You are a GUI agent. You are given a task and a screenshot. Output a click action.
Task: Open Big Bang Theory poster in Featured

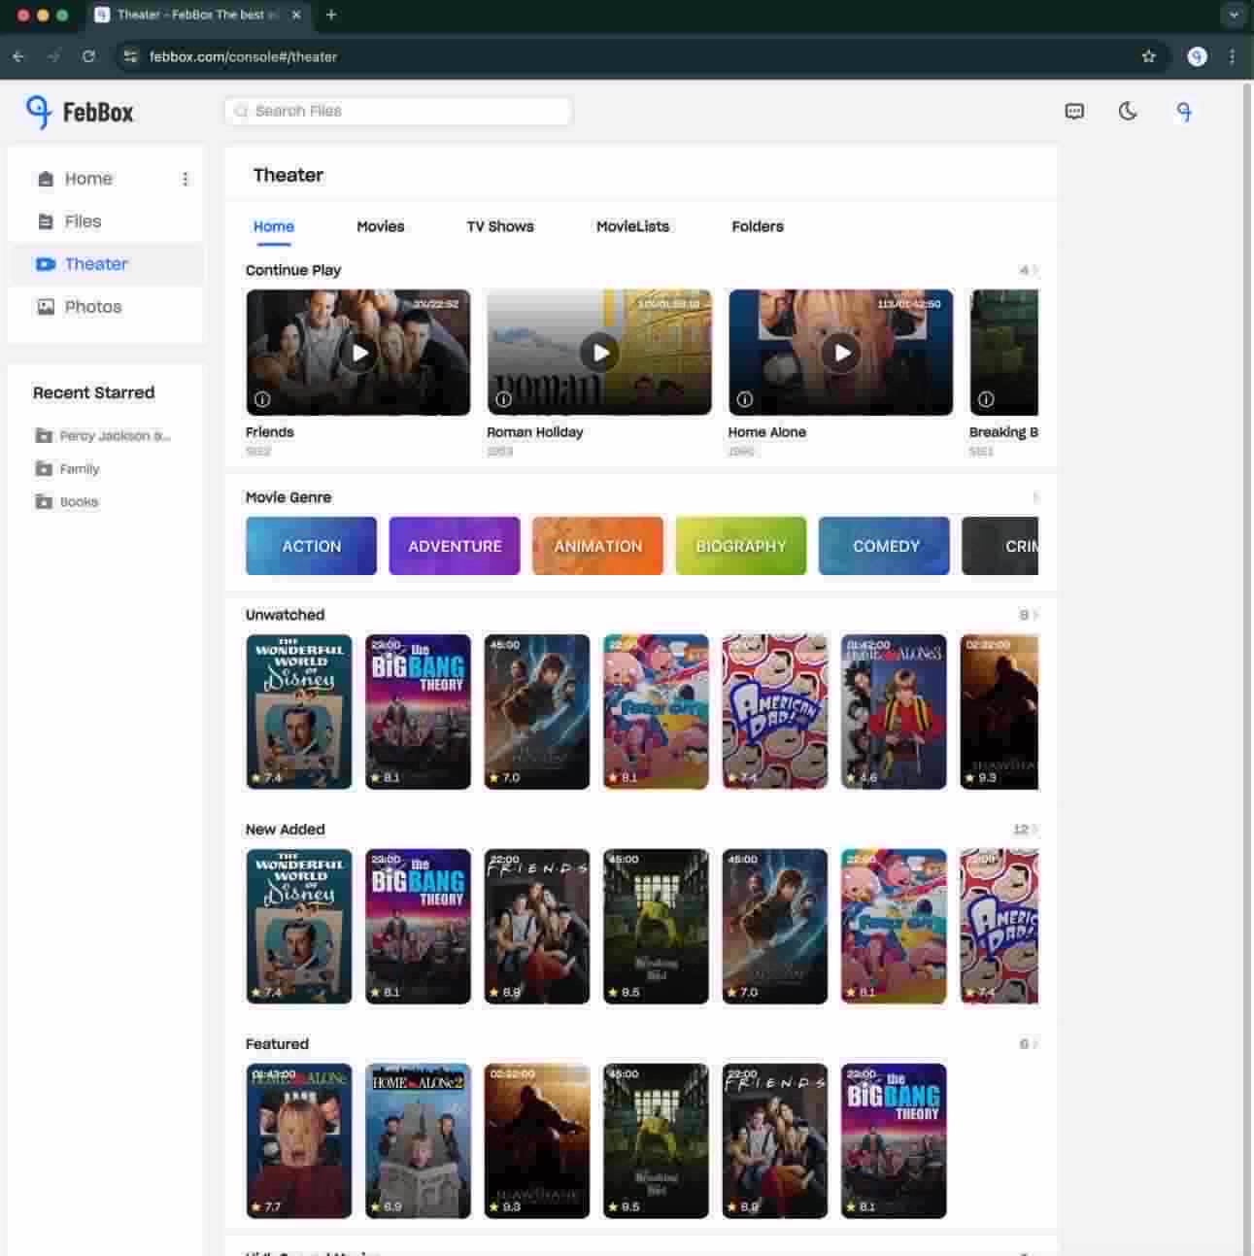(894, 1141)
